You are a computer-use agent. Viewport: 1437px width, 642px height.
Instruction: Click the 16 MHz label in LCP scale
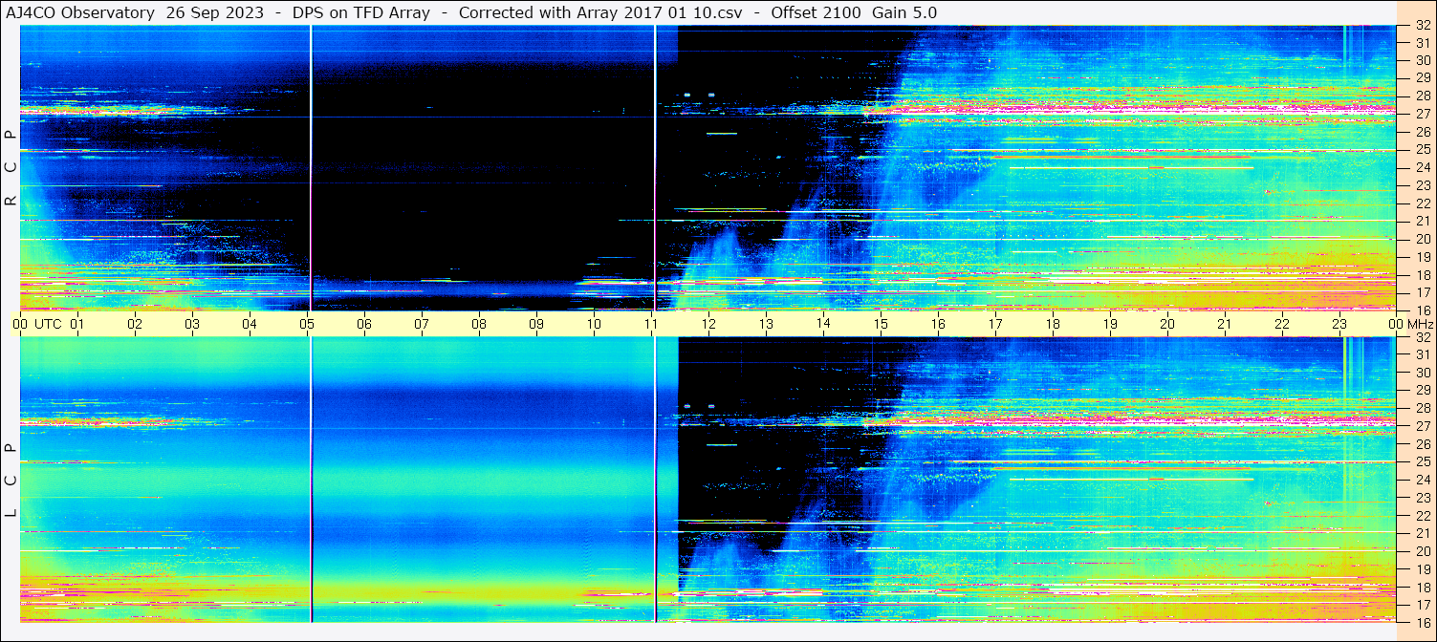(1423, 622)
